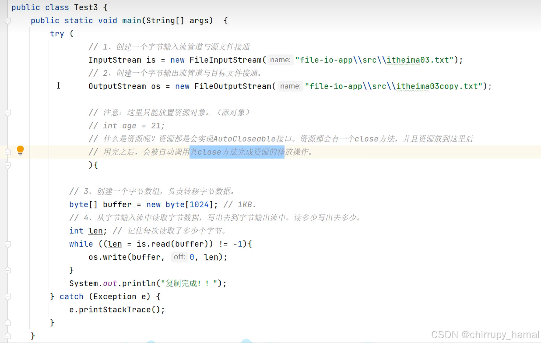Toggle fold marker on the "){" line
The height and width of the screenshot is (343, 541).
click(x=7, y=165)
